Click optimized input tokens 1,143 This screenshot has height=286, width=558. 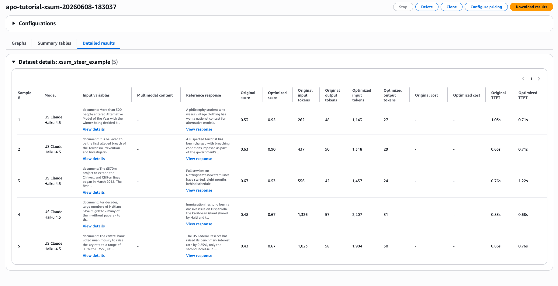point(357,120)
